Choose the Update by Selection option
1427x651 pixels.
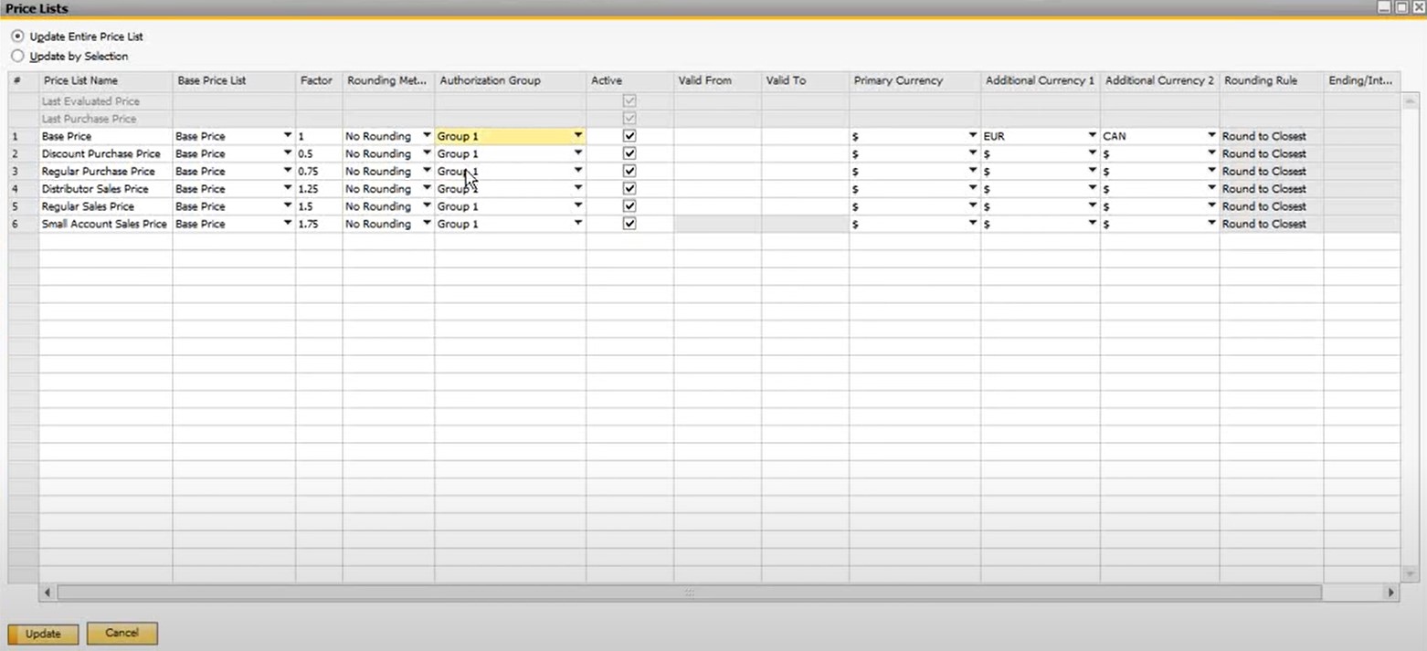(x=17, y=56)
